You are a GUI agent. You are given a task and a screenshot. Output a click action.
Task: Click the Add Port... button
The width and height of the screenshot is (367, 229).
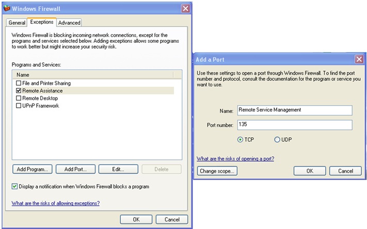point(75,169)
